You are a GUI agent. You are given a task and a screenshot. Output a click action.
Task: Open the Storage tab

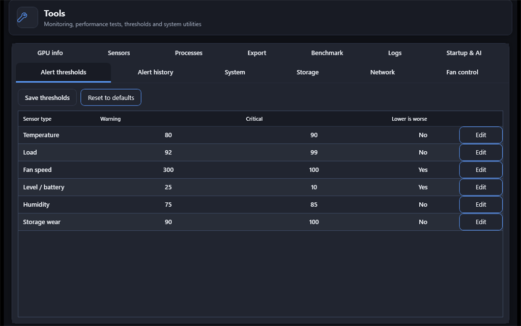click(307, 72)
